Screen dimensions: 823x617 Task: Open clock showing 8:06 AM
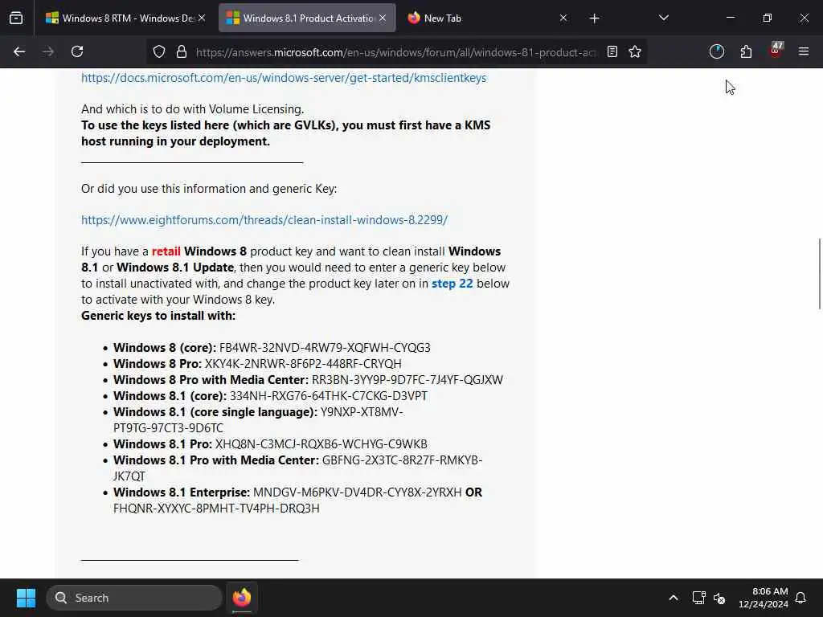764,598
